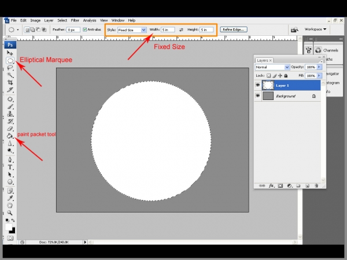347x260 pixels.
Task: Choose Intersect with selection mode
Action: click(x=44, y=29)
